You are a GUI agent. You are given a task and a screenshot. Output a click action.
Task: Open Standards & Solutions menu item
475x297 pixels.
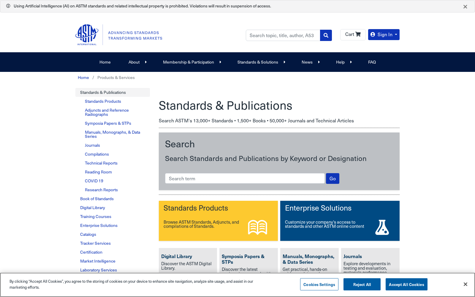pyautogui.click(x=258, y=62)
